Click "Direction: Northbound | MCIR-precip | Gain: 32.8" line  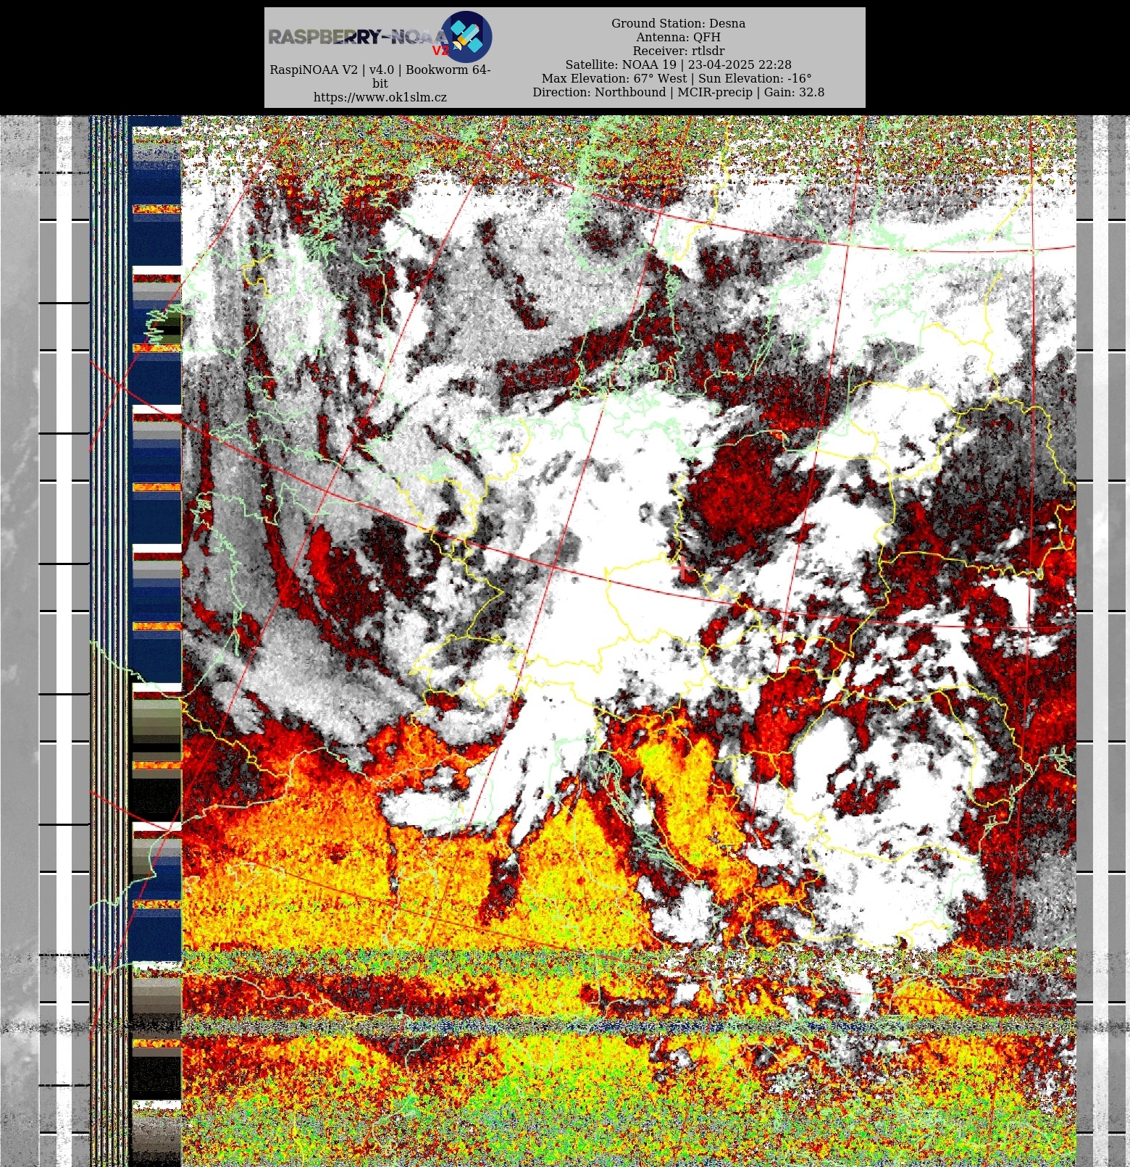pyautogui.click(x=678, y=92)
